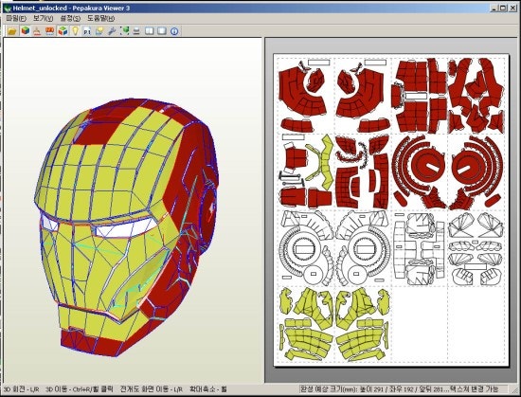
Task: Select the left red circular ear disc part
Action: 427,166
